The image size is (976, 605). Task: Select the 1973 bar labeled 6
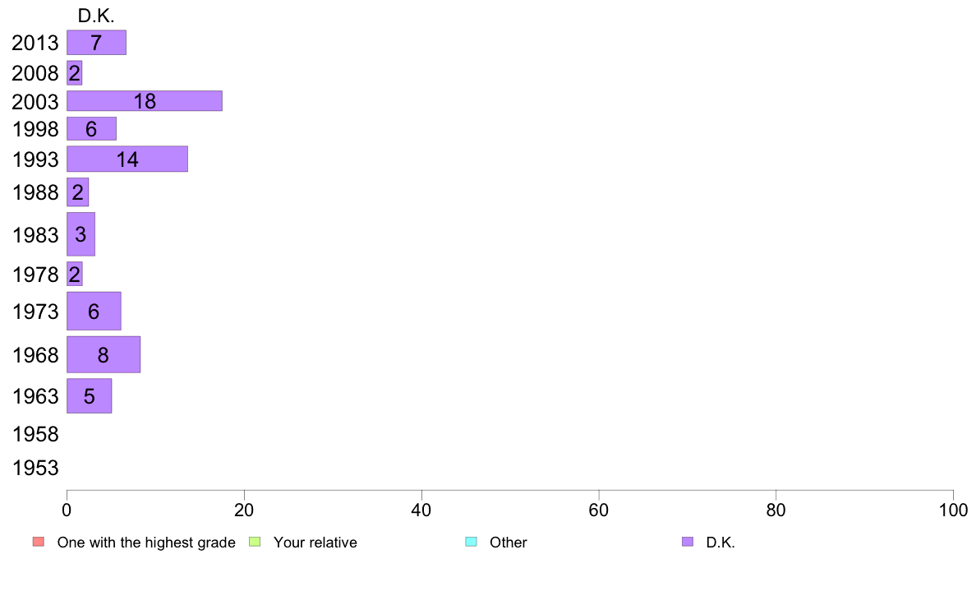(x=94, y=311)
